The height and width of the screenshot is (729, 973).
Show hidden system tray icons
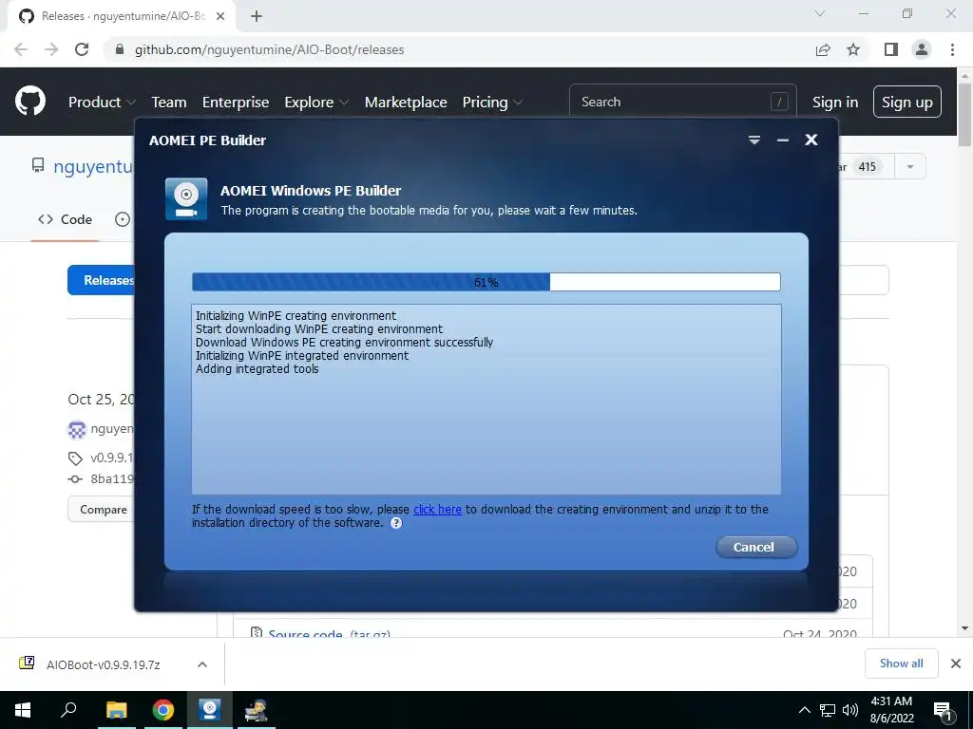(804, 710)
